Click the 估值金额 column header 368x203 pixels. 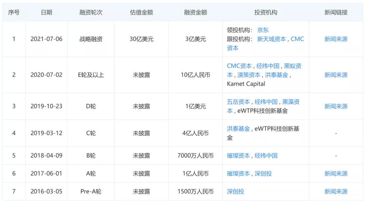[x=141, y=12]
